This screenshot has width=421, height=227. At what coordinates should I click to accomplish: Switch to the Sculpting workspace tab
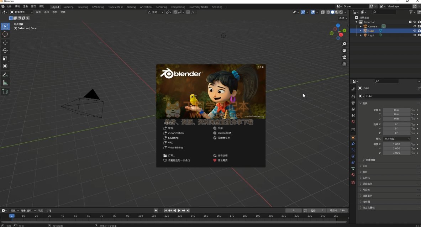[x=83, y=7]
